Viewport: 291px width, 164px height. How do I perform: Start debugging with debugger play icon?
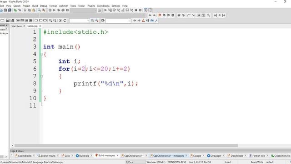click(x=105, y=10)
